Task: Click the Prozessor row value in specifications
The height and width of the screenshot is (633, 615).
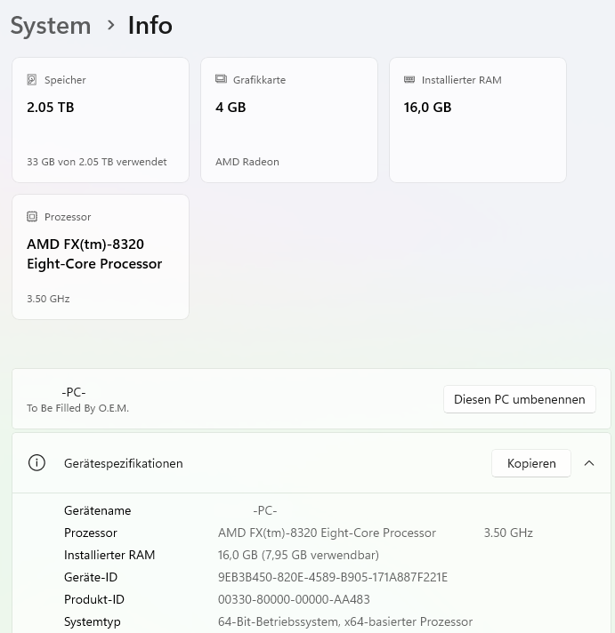Action: pos(327,533)
